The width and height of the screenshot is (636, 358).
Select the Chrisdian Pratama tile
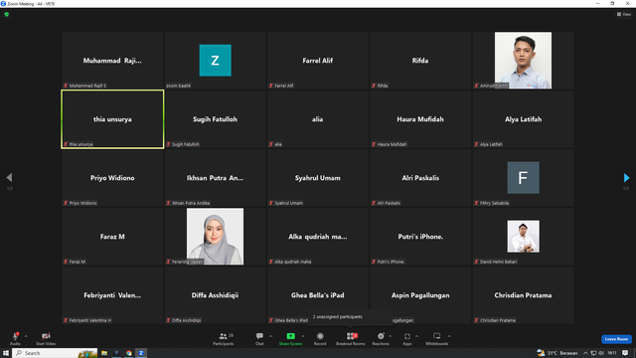tap(523, 295)
